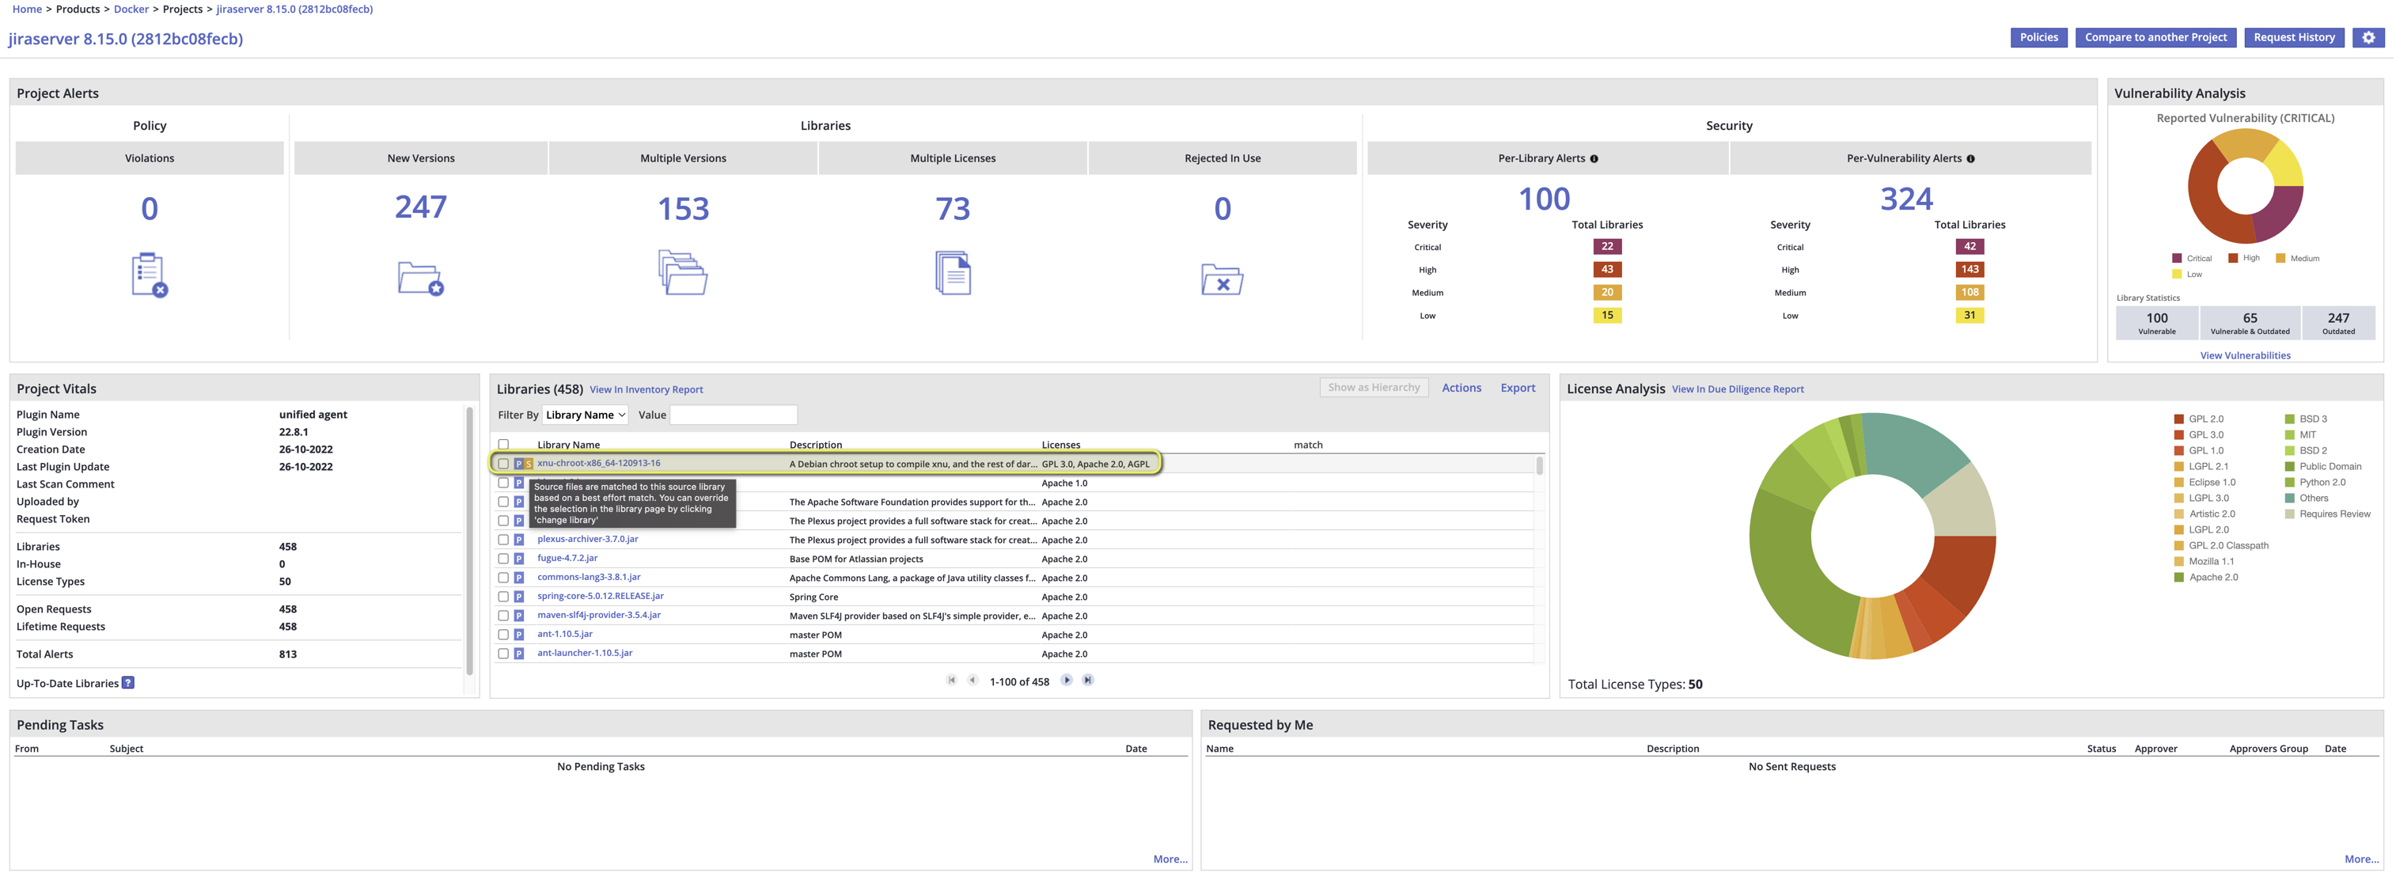Go to Home breadcrumb link
Screen dimensions: 2396x880
click(x=27, y=9)
